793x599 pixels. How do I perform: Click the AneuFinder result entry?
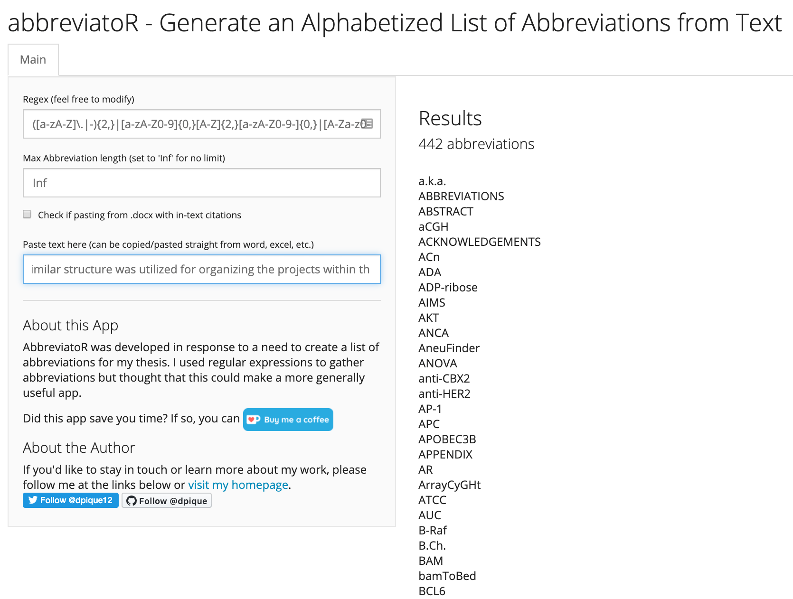[x=449, y=348]
